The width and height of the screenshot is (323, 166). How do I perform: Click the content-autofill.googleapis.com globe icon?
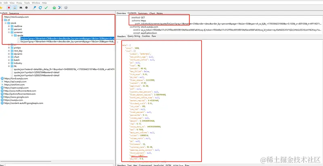tap(2, 103)
